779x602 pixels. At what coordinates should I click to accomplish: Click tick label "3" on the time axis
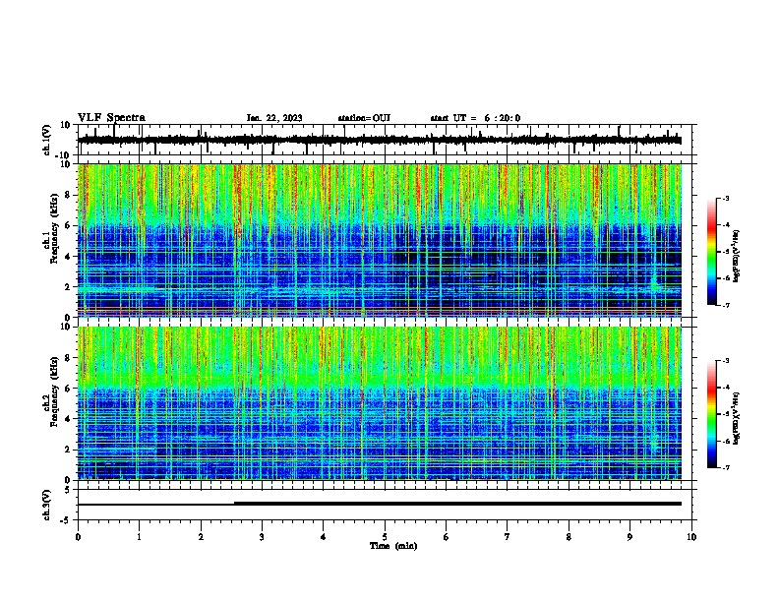coord(262,537)
